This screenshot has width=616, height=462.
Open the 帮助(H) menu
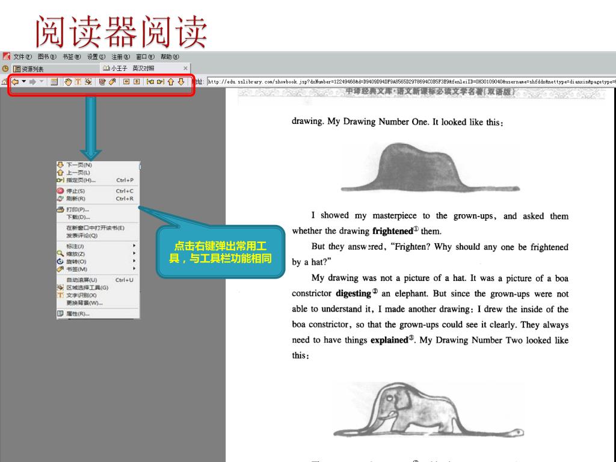point(170,57)
